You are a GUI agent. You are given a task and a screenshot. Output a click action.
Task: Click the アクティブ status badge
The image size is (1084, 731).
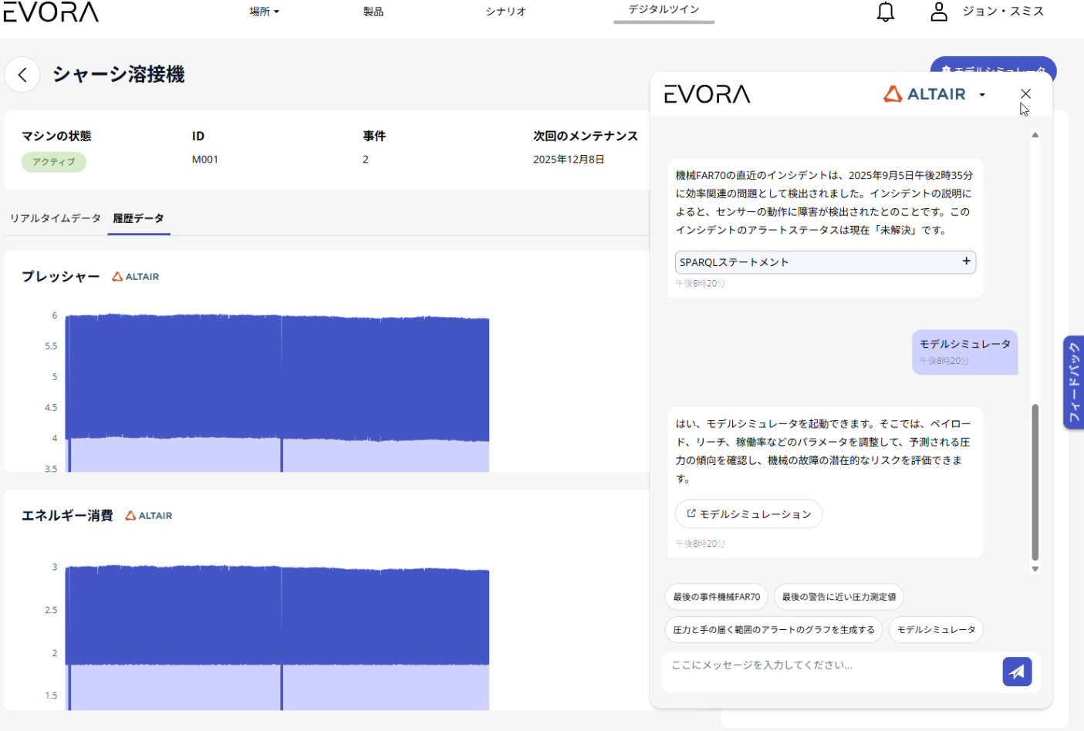(x=54, y=162)
